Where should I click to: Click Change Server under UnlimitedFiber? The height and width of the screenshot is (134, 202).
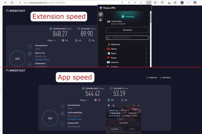coord(75,119)
